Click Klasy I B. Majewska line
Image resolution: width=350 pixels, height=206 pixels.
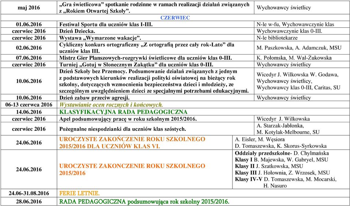[x=281, y=160]
